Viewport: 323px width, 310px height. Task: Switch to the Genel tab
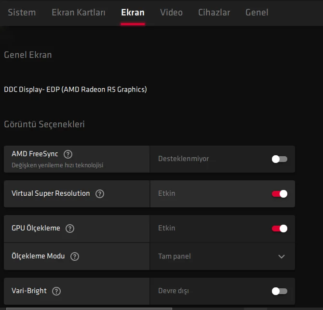[256, 13]
